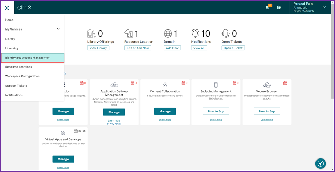Click the Endpoint Management phone icon

tap(216, 85)
